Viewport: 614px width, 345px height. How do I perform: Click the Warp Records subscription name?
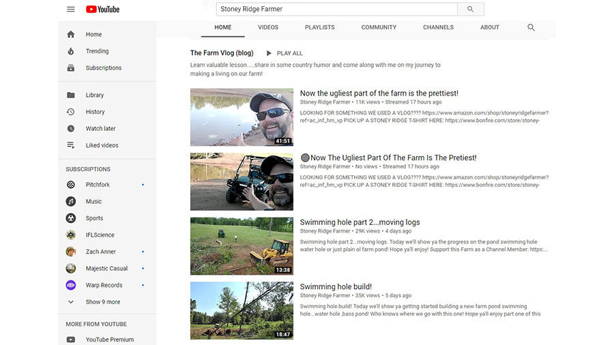(104, 285)
